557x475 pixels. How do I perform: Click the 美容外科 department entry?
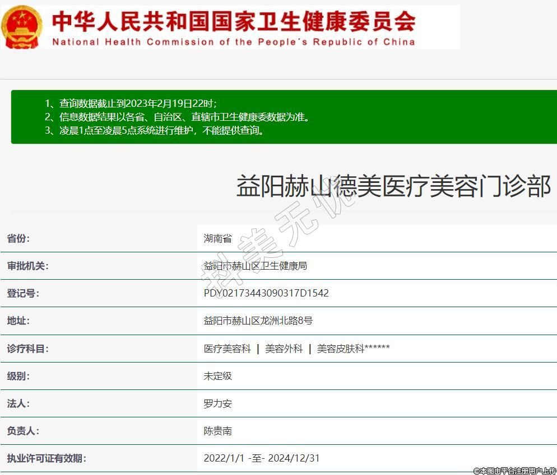coord(284,349)
